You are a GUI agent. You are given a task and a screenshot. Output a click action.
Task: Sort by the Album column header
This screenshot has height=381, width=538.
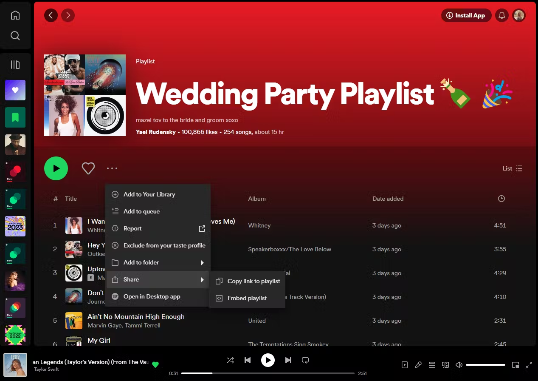(x=257, y=199)
